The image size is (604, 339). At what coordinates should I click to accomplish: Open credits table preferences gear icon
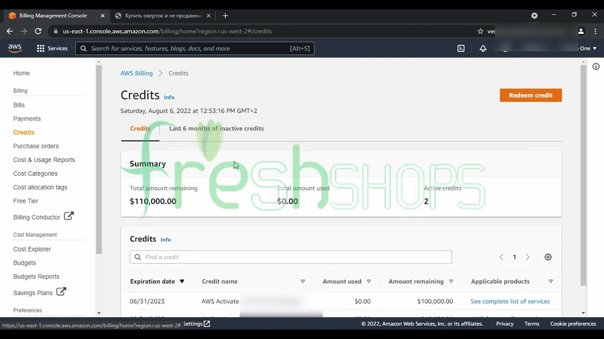click(548, 257)
